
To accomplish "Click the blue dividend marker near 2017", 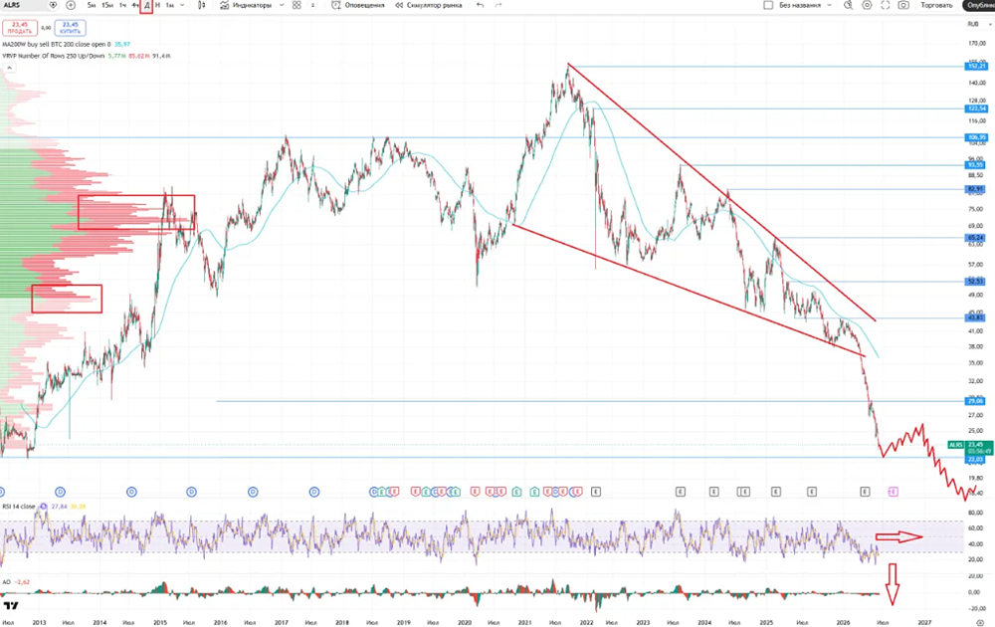I will [314, 492].
